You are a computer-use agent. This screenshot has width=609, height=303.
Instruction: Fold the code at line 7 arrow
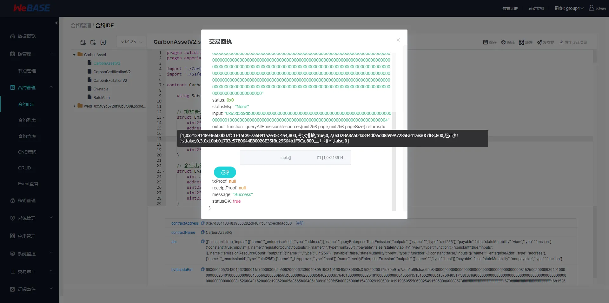click(x=164, y=85)
